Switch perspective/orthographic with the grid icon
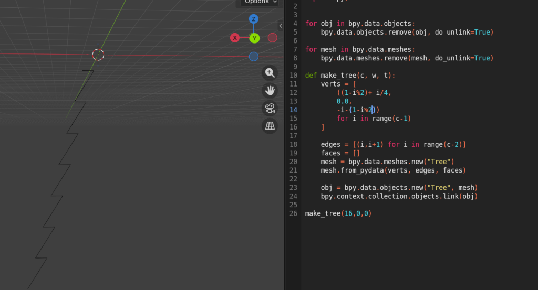 270,126
